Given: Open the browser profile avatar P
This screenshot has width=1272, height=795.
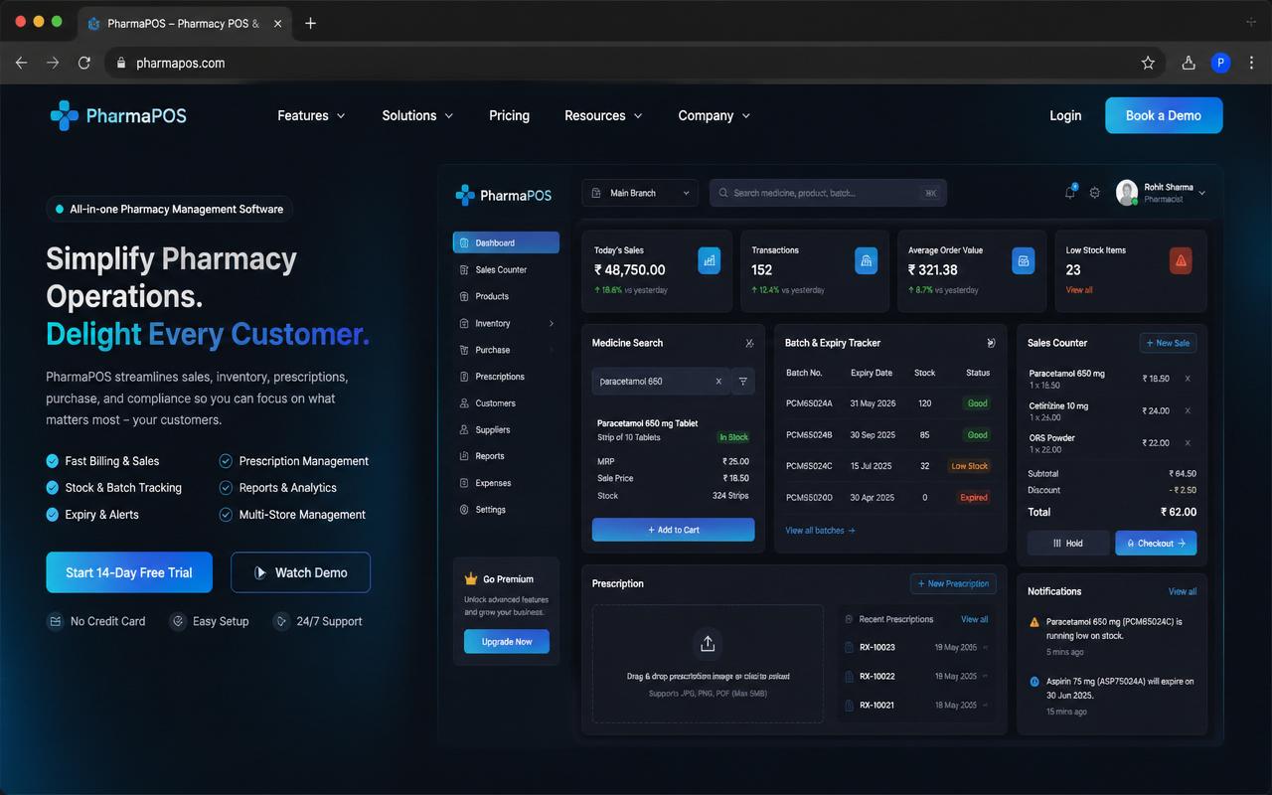Looking at the screenshot, I should pos(1220,63).
